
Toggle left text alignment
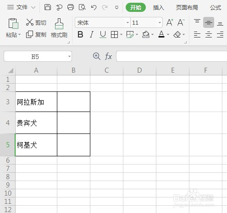tap(197, 35)
